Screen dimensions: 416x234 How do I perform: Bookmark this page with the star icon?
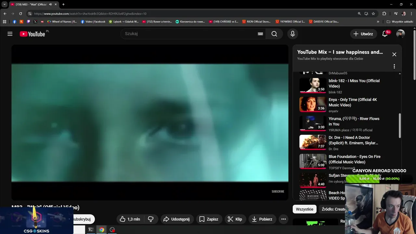coord(373,14)
